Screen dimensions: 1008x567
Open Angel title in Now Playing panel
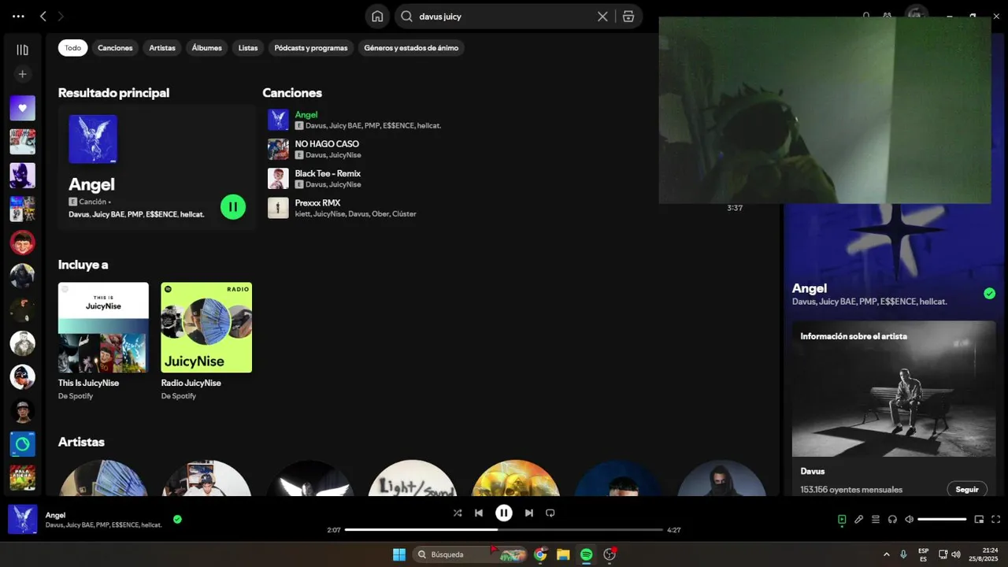click(810, 288)
